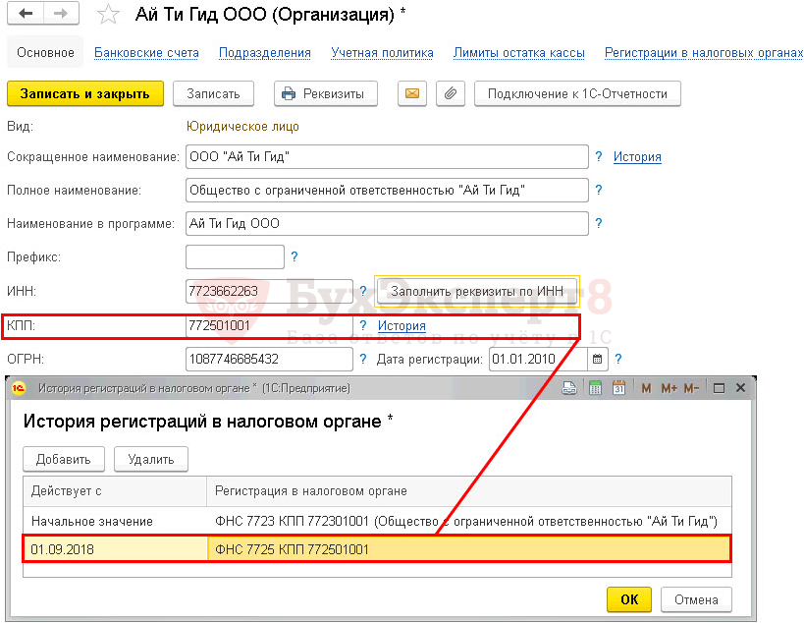The image size is (804, 623).
Task: Open История link next to short name
Action: [637, 156]
